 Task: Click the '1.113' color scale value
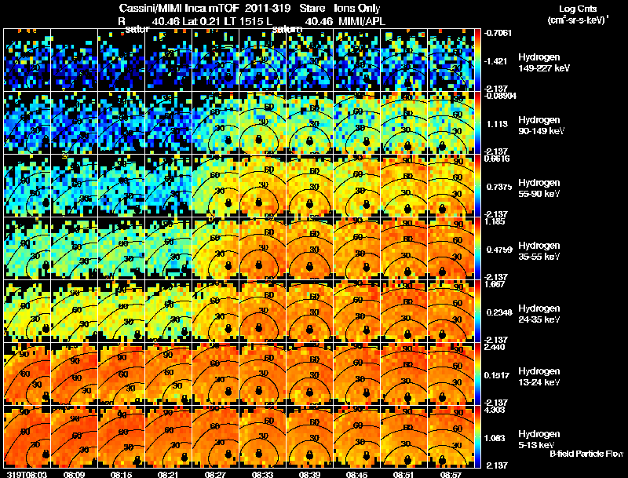(497, 124)
